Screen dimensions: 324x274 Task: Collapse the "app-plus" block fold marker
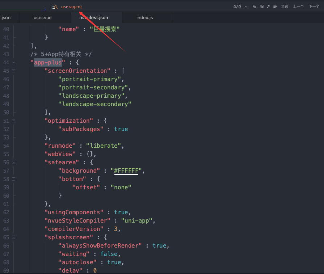coord(14,63)
